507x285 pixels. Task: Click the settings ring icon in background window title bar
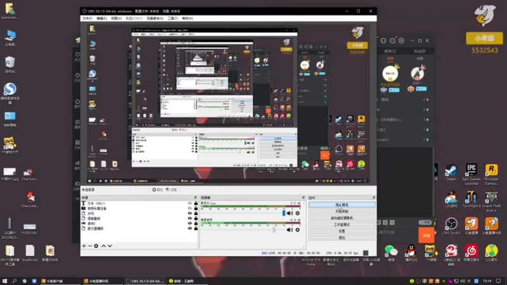tap(401, 41)
